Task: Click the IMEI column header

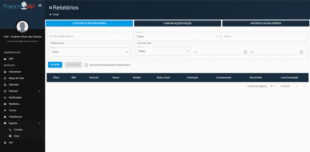Action: (x=74, y=78)
